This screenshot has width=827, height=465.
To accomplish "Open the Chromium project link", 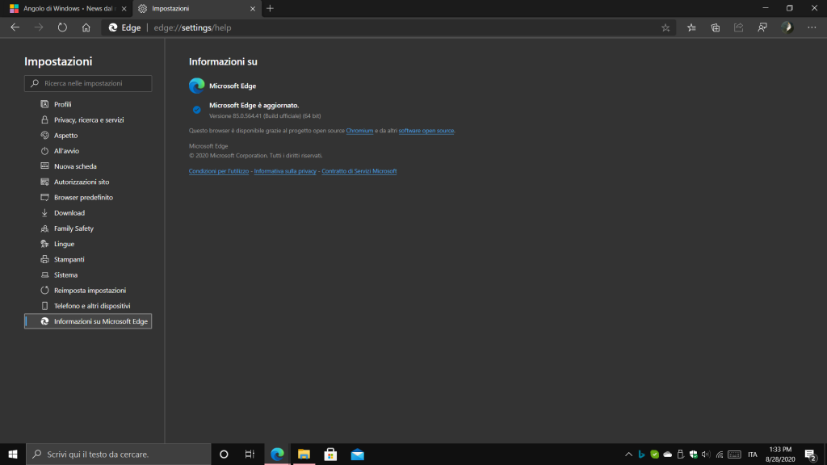I will 359,131.
